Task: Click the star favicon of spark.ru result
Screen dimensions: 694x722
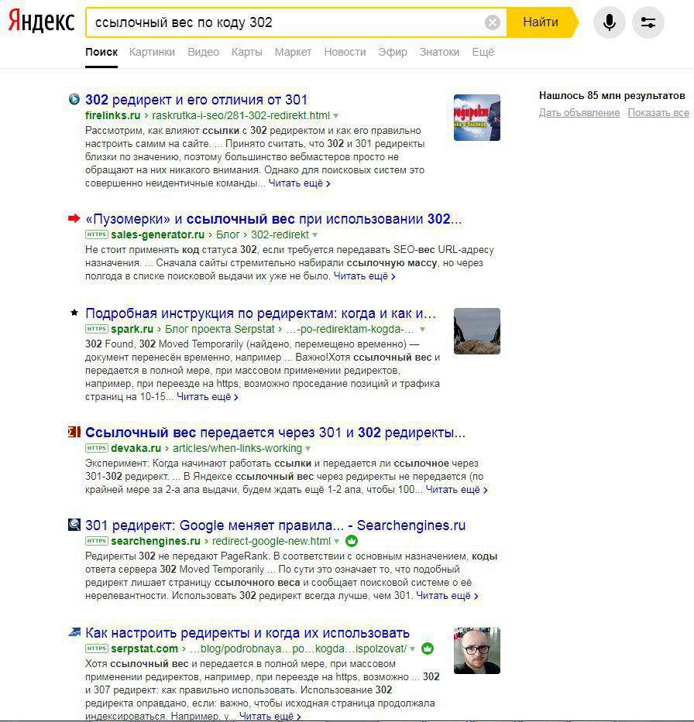Action: pyautogui.click(x=74, y=313)
